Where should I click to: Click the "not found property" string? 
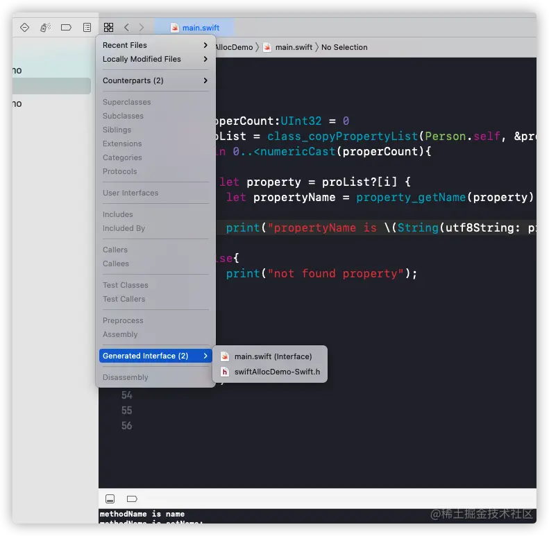point(336,274)
